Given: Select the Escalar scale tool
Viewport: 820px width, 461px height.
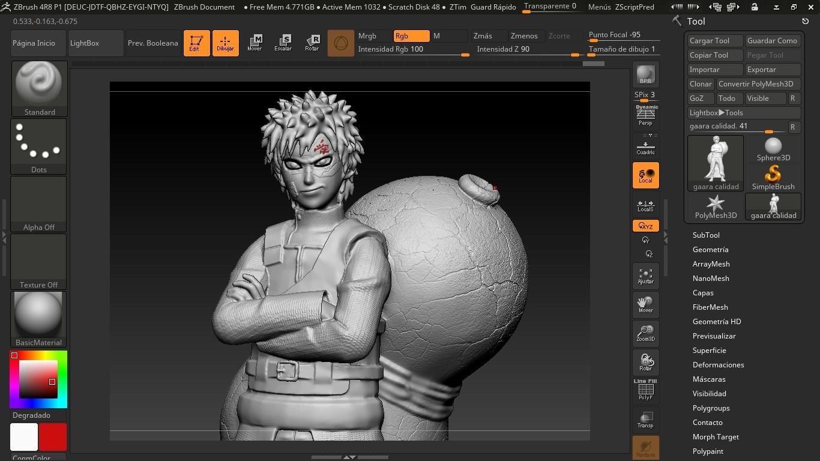Looking at the screenshot, I should pyautogui.click(x=283, y=43).
